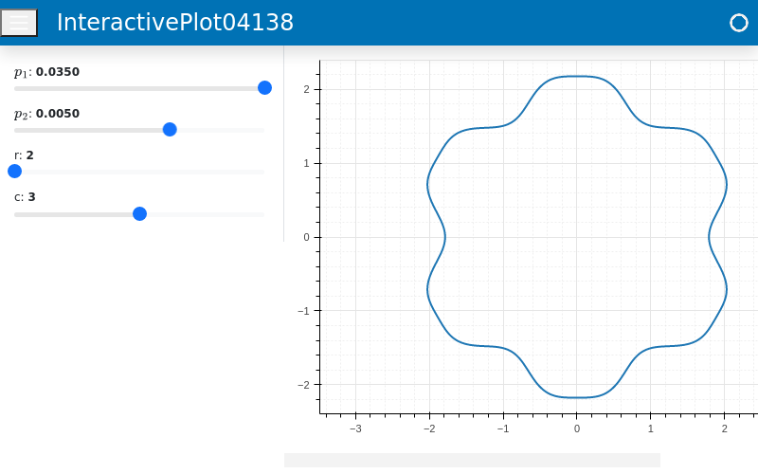Viewport: 758px width, 474px height.
Task: Click the p1 value 0.0350 label
Action: (58, 72)
